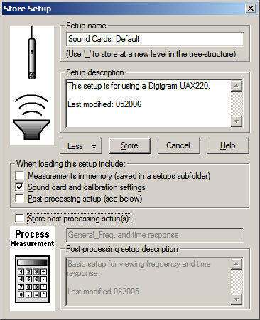Click the microphone icon
This screenshot has height=320, width=260.
click(32, 53)
